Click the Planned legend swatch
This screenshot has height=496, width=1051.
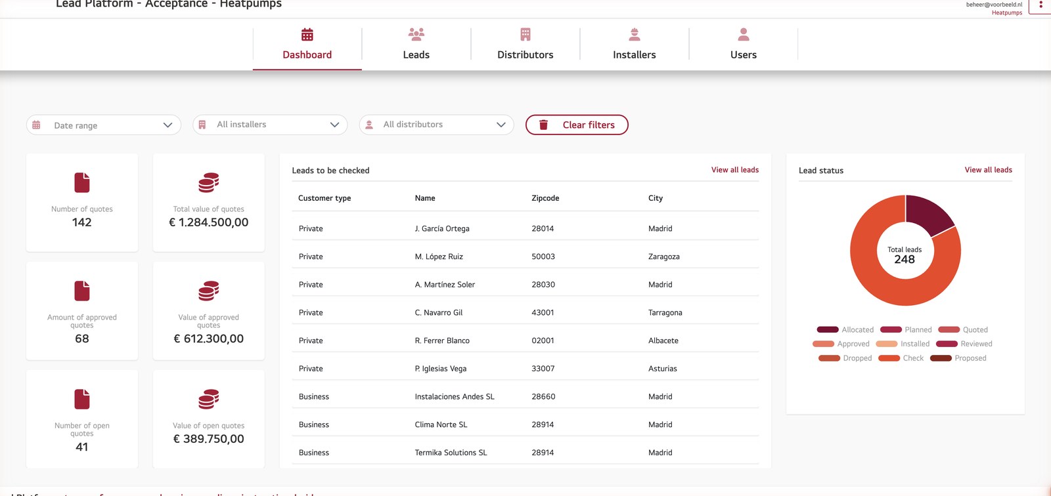(891, 329)
